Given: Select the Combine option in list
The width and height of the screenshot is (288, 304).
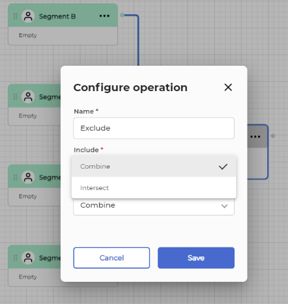Looking at the screenshot, I should tap(154, 167).
